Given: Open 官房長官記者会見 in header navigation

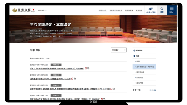Looking at the screenshot, I should [x=116, y=10].
